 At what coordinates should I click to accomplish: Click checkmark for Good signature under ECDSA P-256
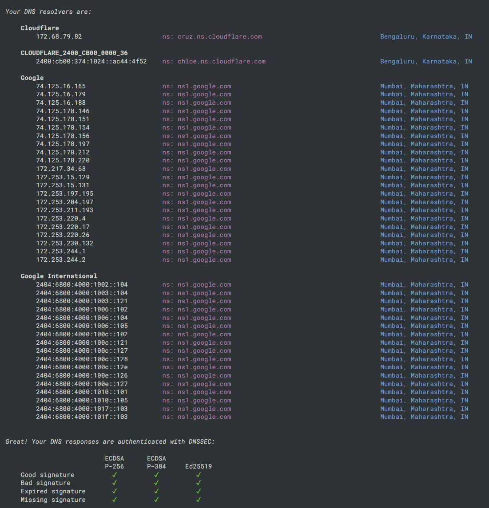[115, 475]
